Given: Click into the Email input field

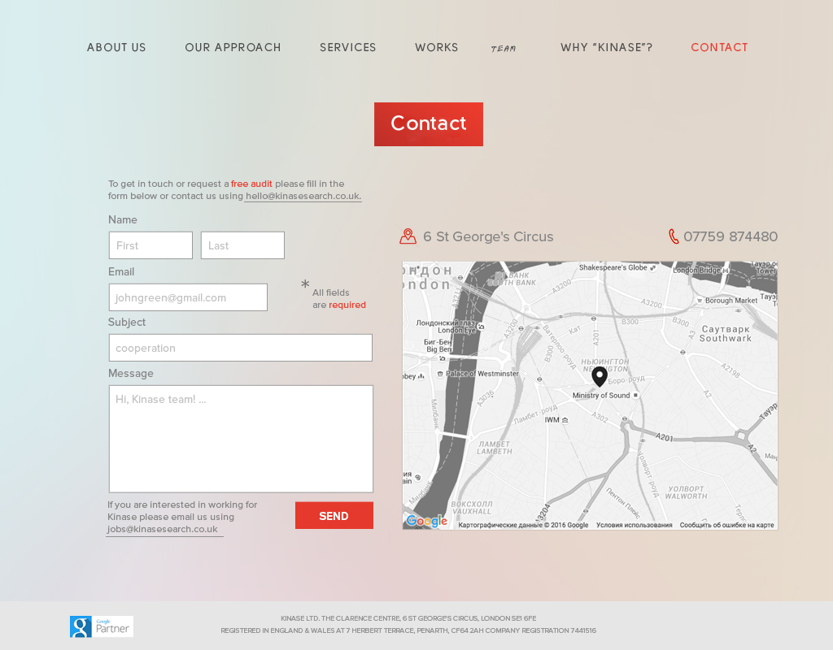Looking at the screenshot, I should [x=188, y=297].
